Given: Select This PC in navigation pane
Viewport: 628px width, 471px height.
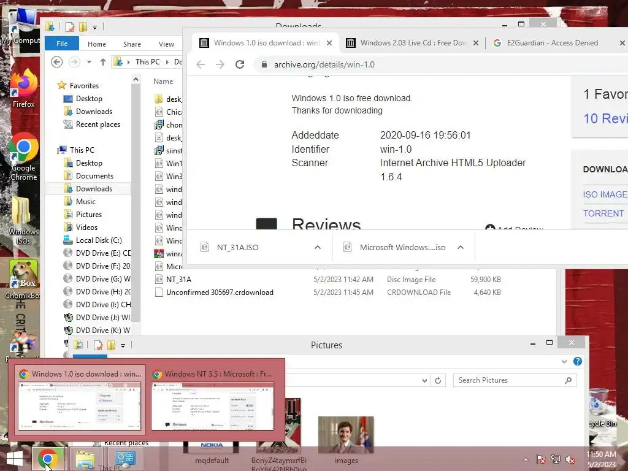Looking at the screenshot, I should pyautogui.click(x=82, y=150).
